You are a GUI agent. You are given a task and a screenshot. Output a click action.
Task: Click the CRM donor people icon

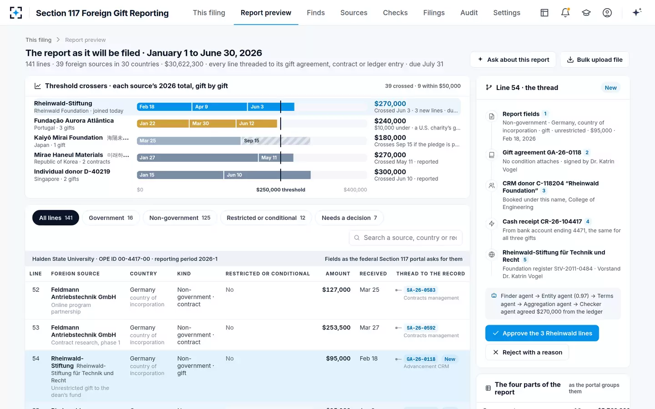click(492, 185)
